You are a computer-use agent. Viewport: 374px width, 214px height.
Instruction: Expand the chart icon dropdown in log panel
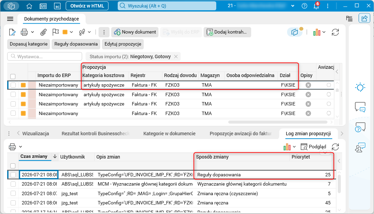(x=294, y=147)
